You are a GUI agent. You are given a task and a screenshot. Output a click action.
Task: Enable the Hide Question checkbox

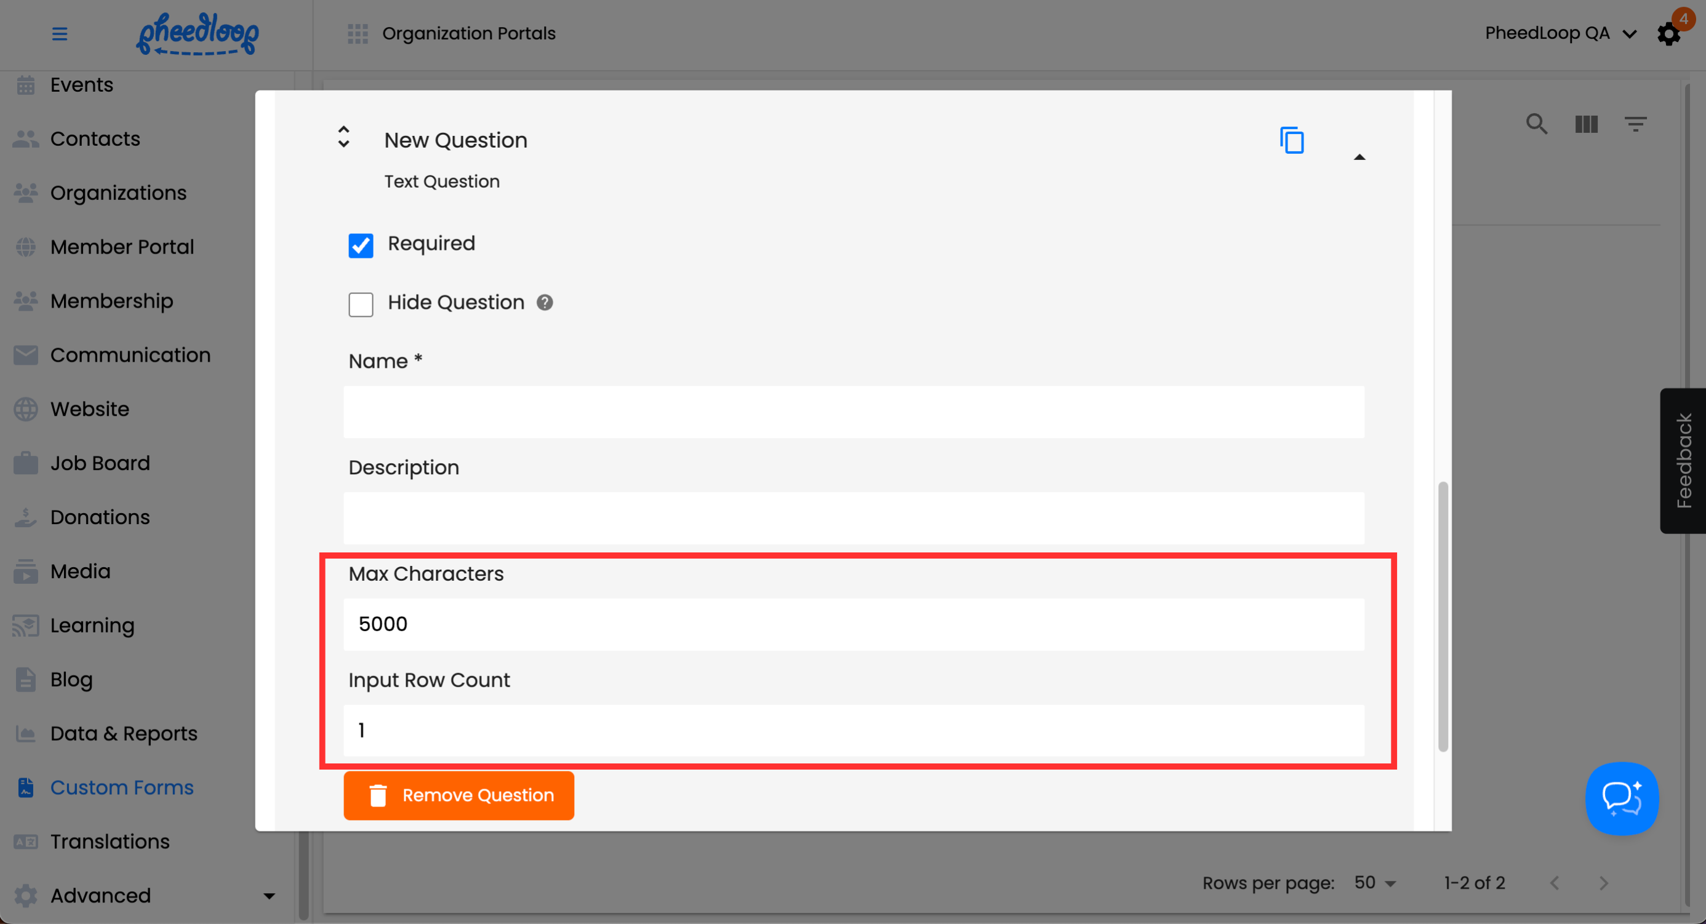coord(361,305)
